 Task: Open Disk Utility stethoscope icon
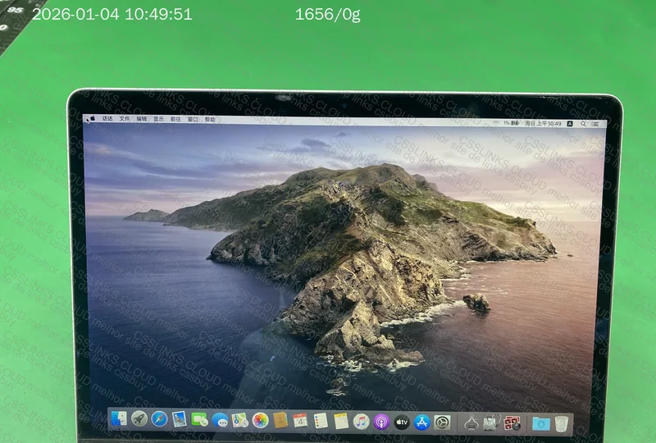click(x=491, y=423)
